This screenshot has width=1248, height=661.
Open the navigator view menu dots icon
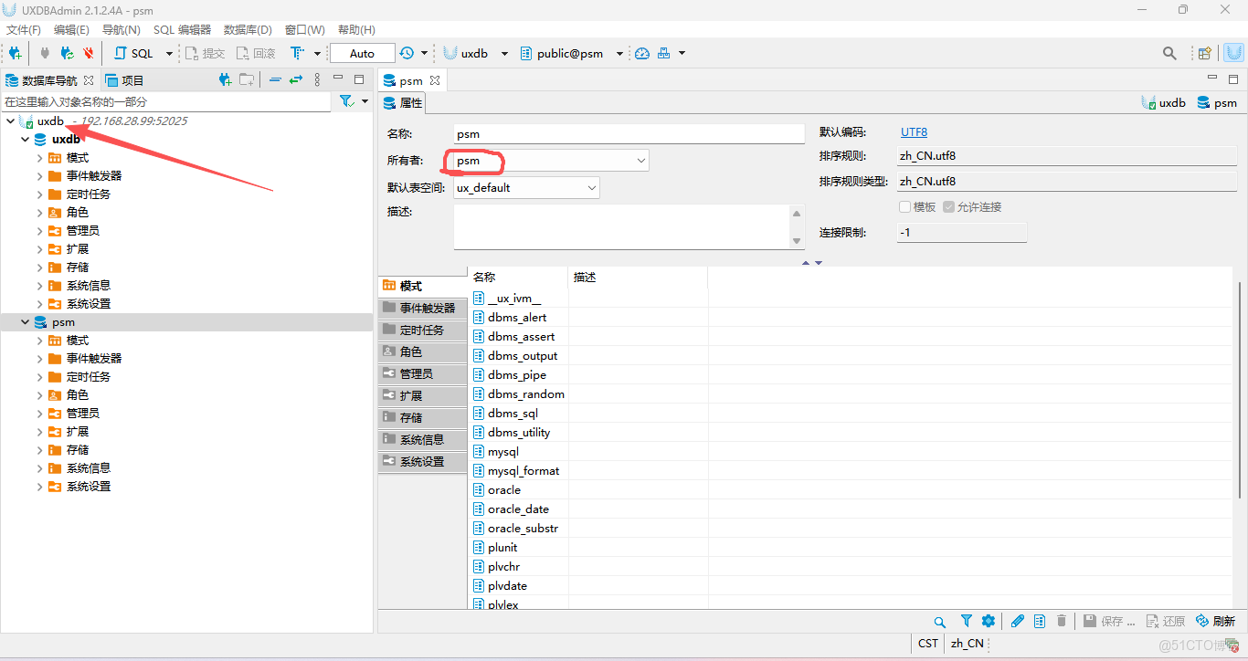(x=317, y=80)
